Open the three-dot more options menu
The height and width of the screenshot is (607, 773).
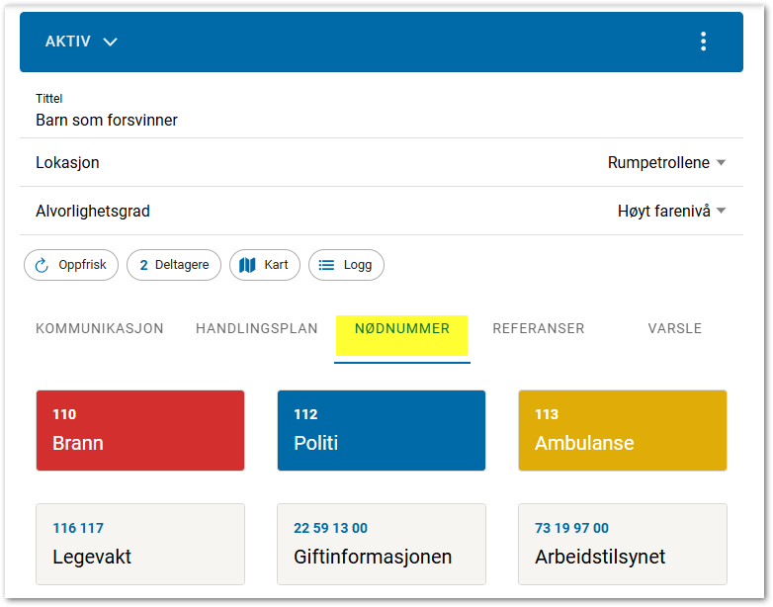(703, 42)
